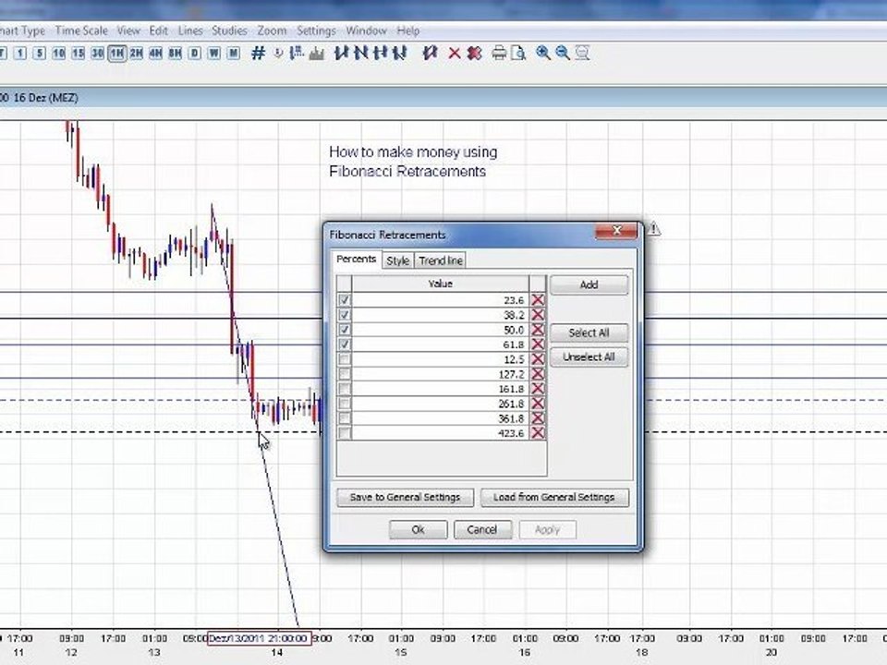Click the delete all lines icon
The height and width of the screenshot is (665, 887).
pyautogui.click(x=474, y=54)
